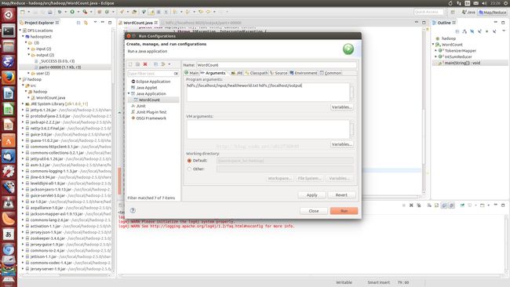Expand IntSumReducer in Outline
Viewport: 510px width, 287px height.
coord(435,56)
